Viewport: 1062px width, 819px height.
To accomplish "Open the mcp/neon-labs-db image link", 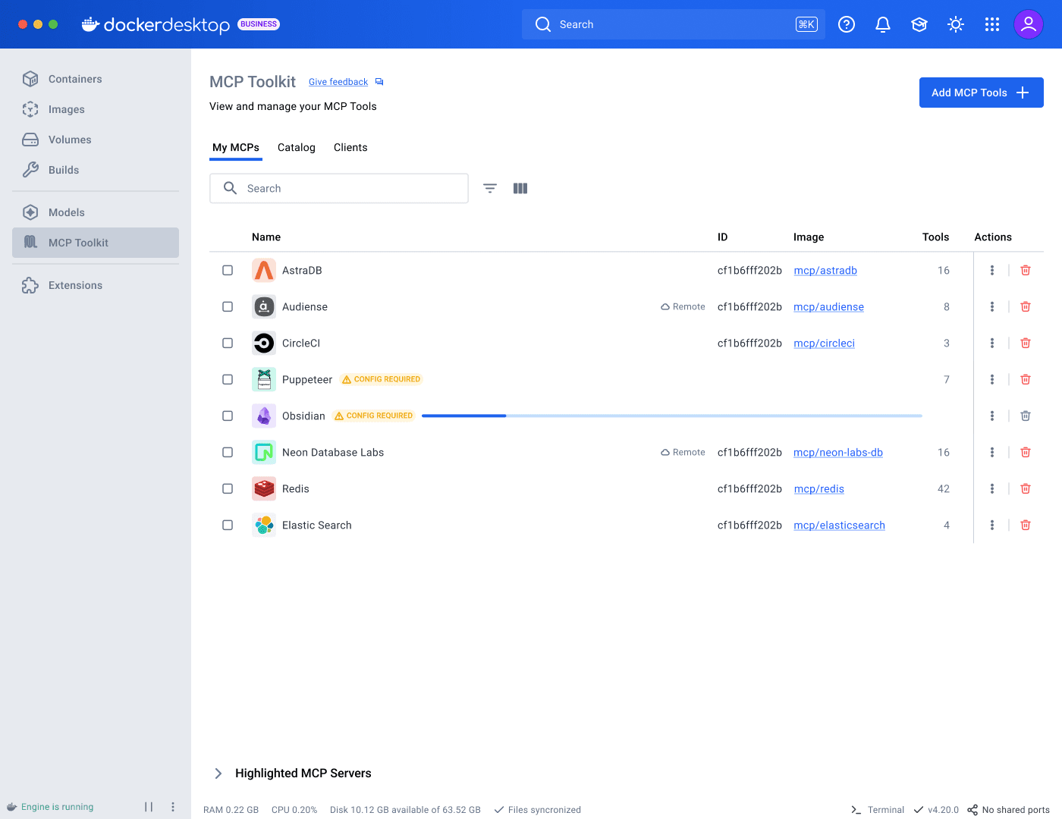I will pos(837,452).
